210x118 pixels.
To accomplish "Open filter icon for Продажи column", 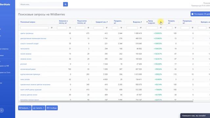I will pos(121,28).
